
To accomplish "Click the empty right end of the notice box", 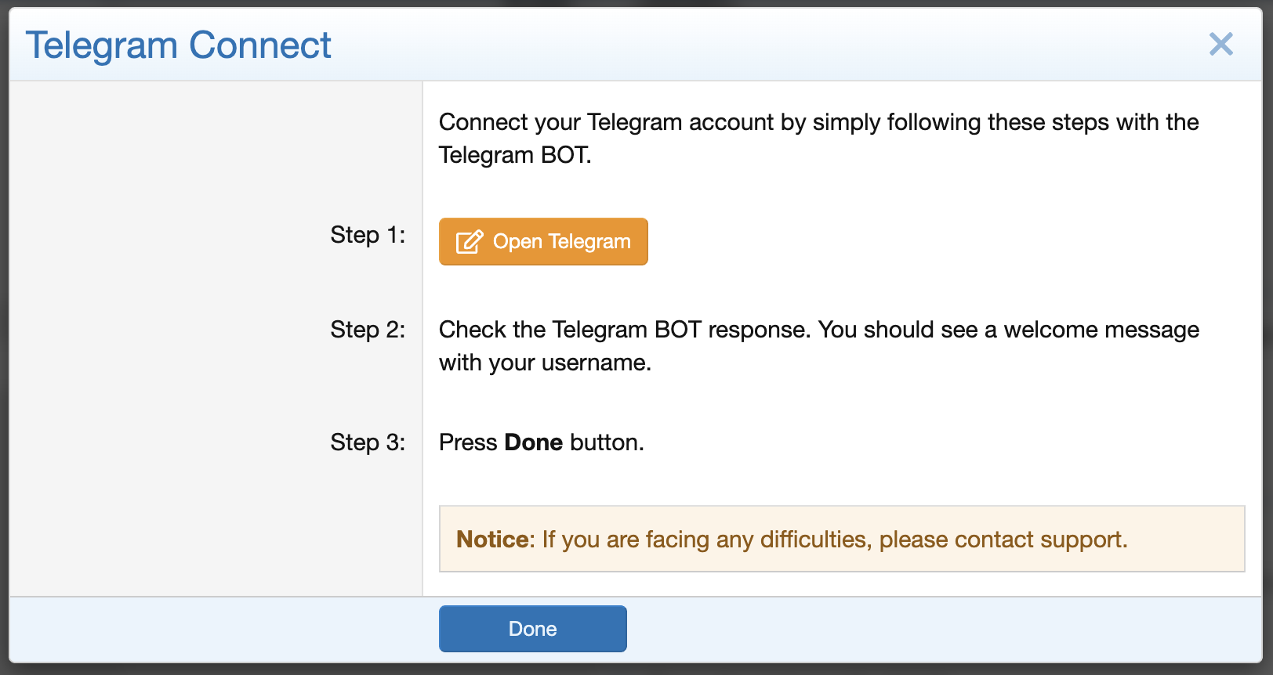I will (x=1191, y=540).
